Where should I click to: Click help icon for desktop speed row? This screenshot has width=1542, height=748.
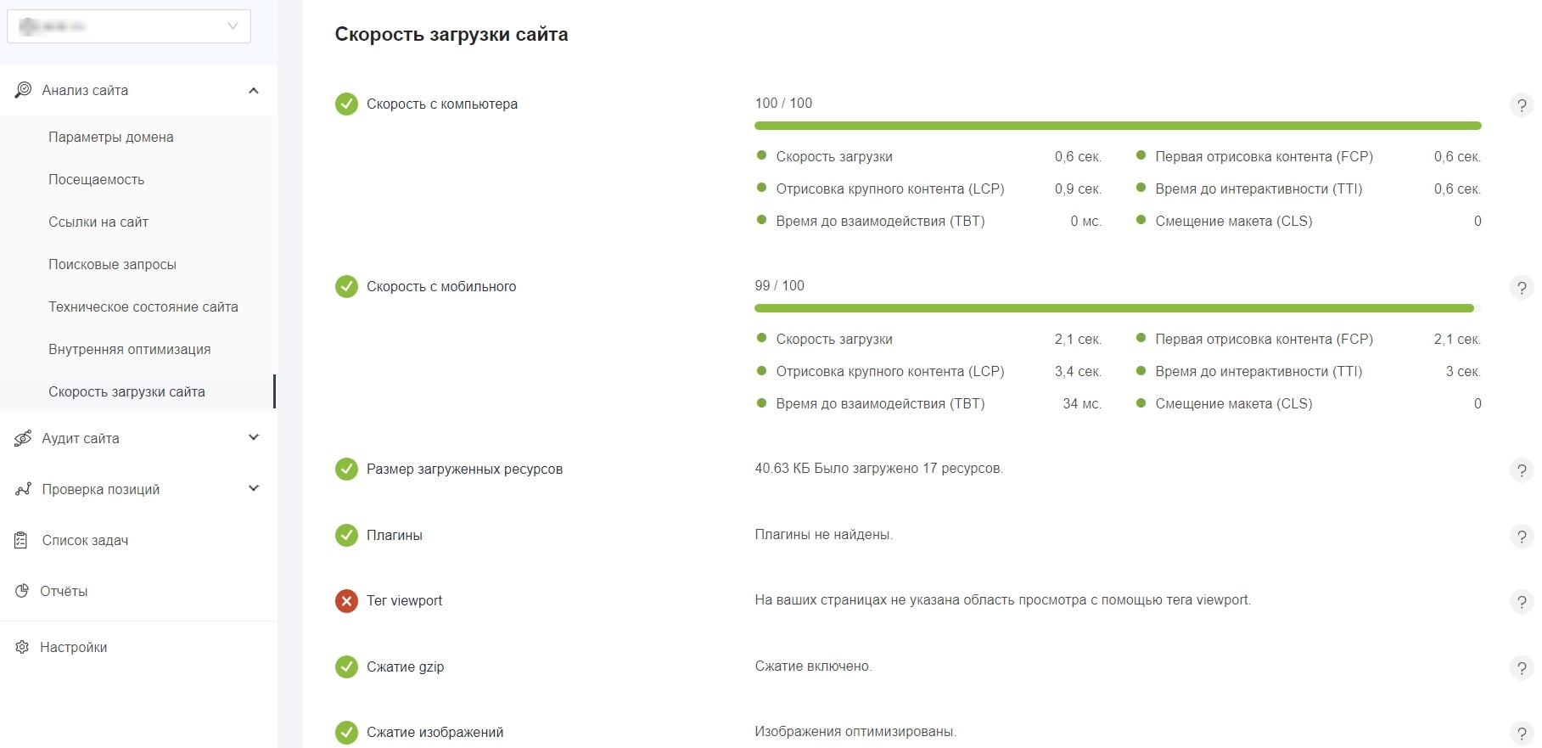pos(1521,105)
